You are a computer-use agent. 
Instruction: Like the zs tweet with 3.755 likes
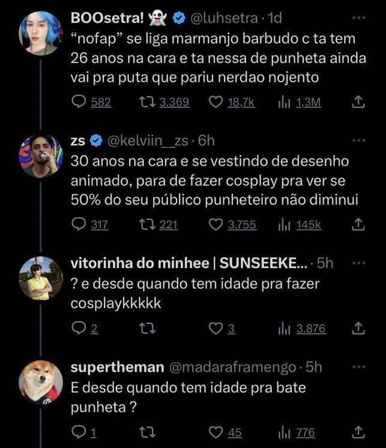pos(216,224)
